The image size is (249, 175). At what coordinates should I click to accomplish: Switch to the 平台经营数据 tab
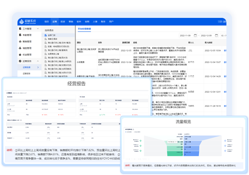tap(84, 29)
